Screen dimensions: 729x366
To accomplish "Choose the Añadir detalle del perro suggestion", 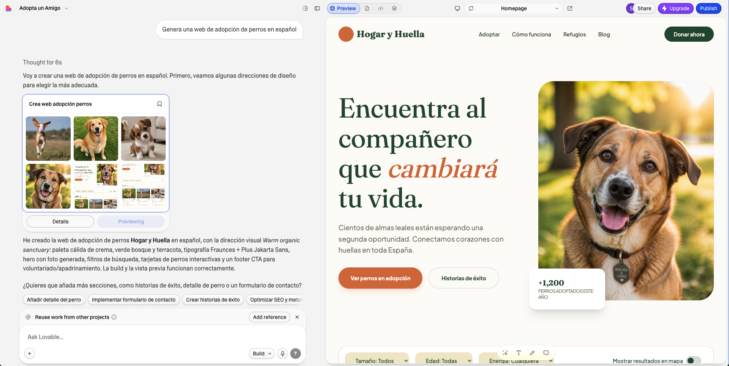I will pyautogui.click(x=54, y=300).
